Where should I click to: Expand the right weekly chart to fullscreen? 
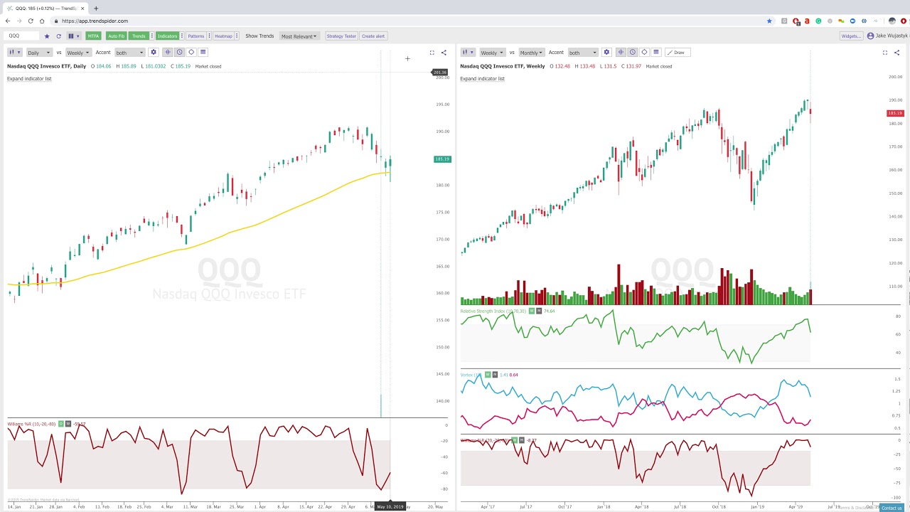(x=885, y=53)
